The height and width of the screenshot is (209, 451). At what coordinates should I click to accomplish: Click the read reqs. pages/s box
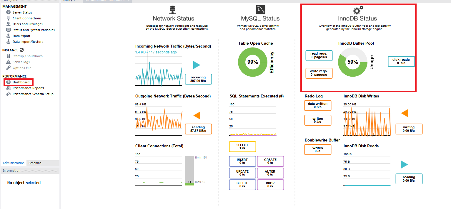pyautogui.click(x=319, y=55)
